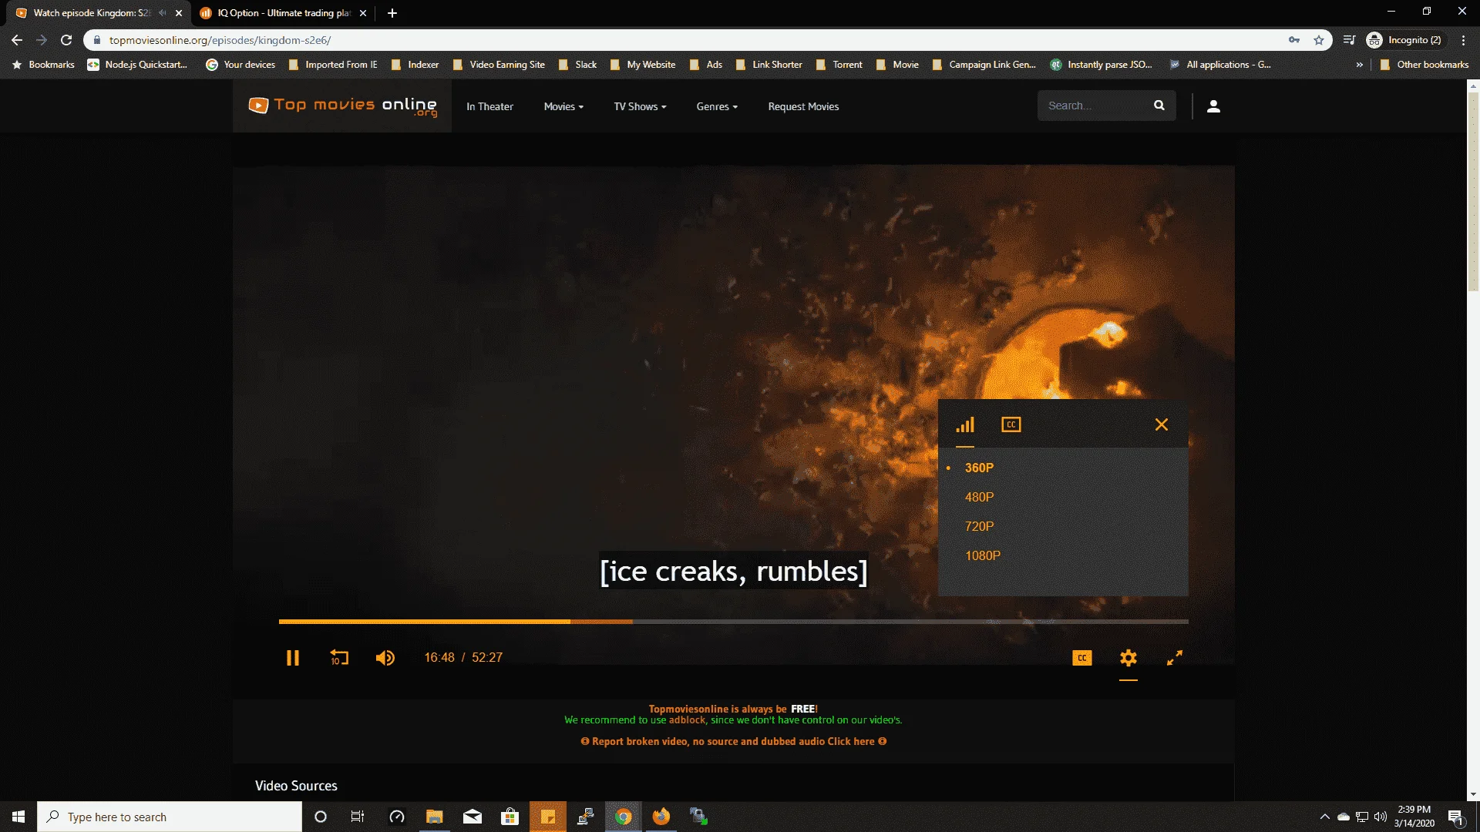Viewport: 1480px width, 832px height.
Task: Submit search with magnifier icon
Action: [1159, 106]
